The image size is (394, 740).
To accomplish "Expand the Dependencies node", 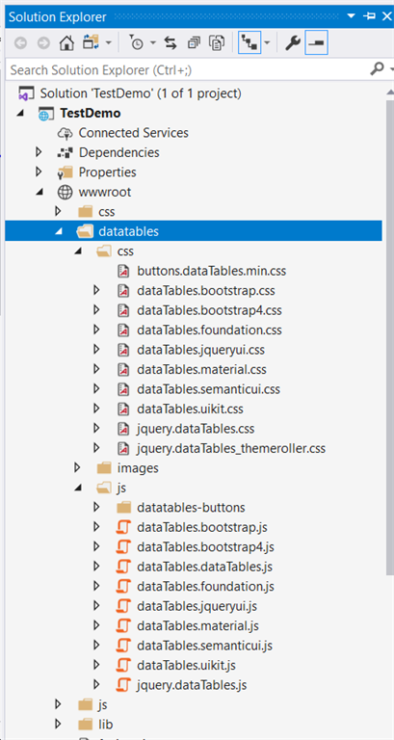I will pyautogui.click(x=39, y=152).
